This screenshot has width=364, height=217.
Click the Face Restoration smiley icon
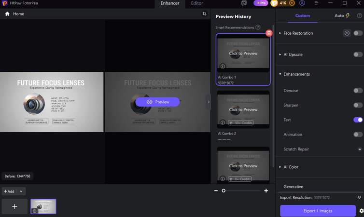coord(347,33)
